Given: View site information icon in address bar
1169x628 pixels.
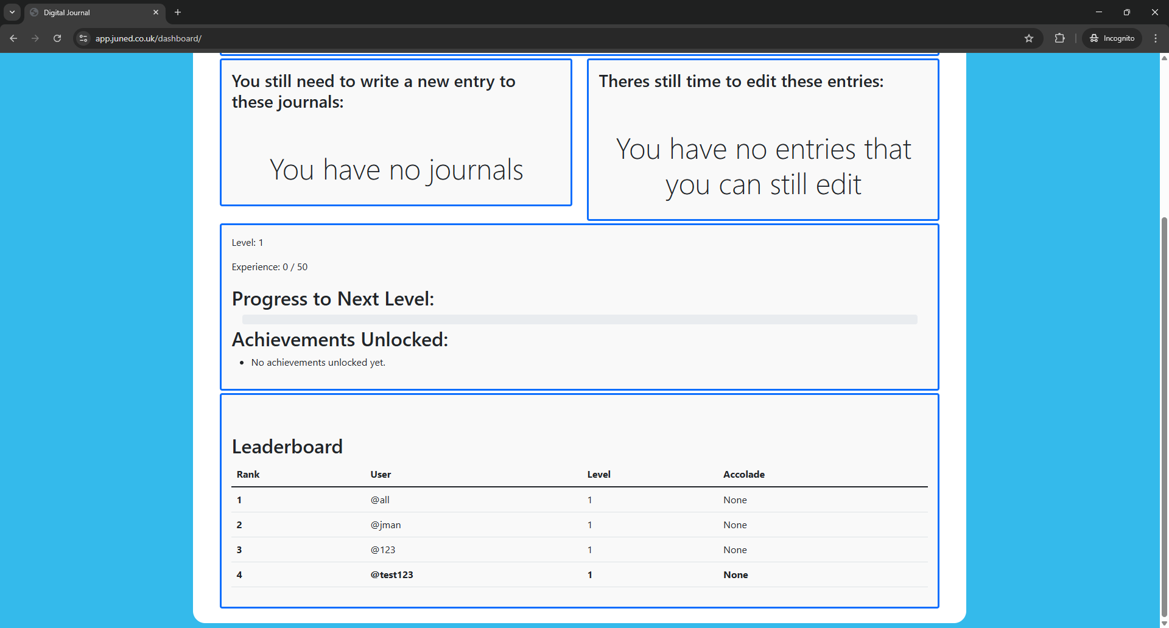Looking at the screenshot, I should point(83,38).
